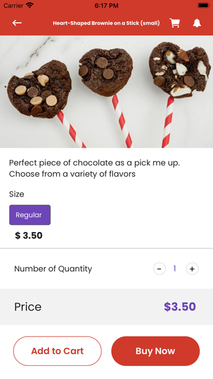Tap the 6:17 PM clock in the status bar
Viewport: 213px width, 379px height.
click(x=106, y=5)
